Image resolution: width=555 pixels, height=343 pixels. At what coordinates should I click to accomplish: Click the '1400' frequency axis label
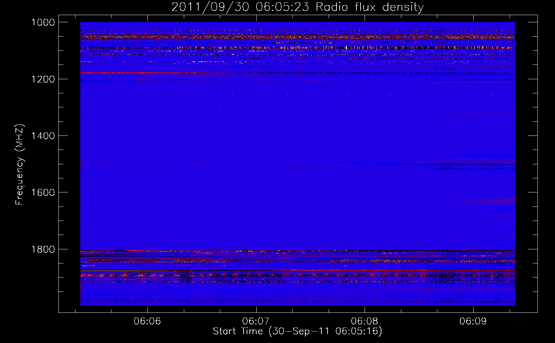tap(43, 136)
